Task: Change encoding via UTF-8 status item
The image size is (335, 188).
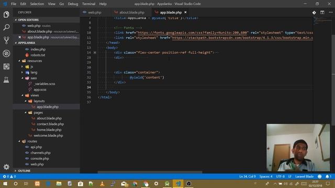Action: click(281, 177)
